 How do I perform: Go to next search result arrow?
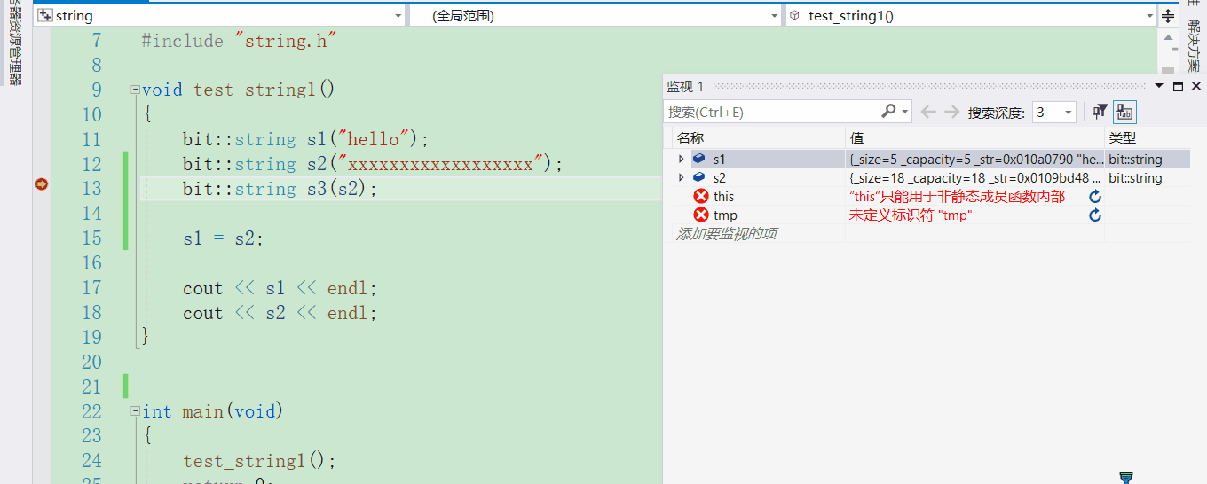[x=951, y=112]
